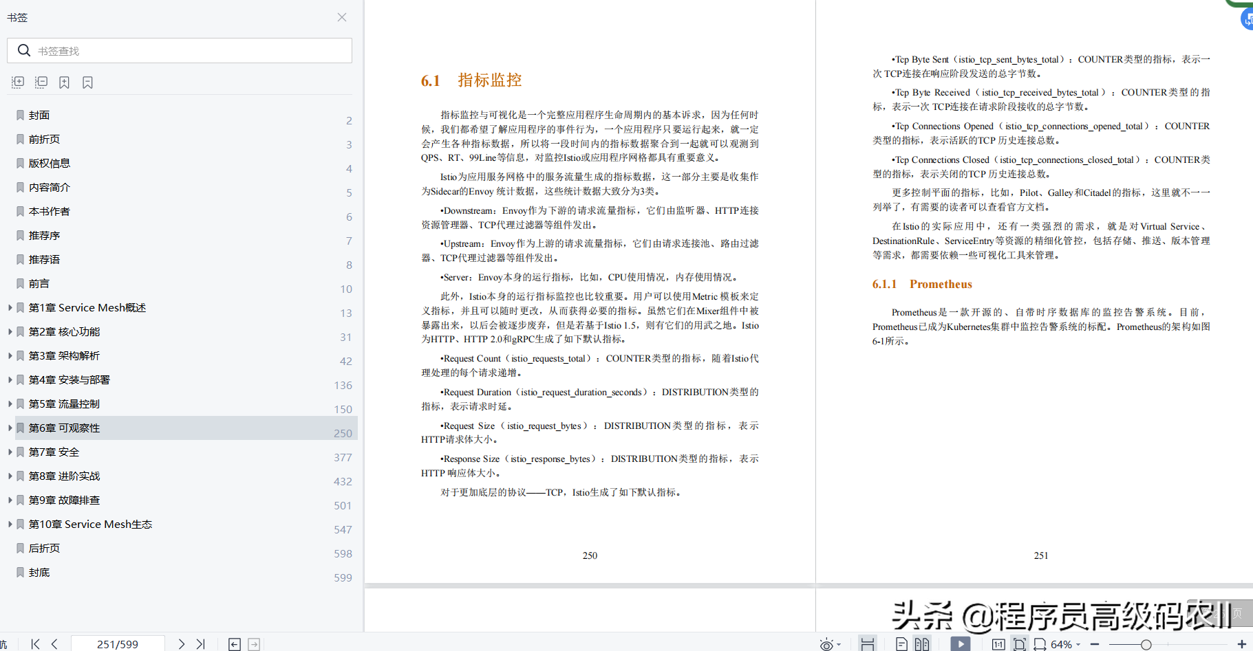This screenshot has height=651, width=1253.
Task: Open the 内容简介 bookmark
Action: tap(50, 187)
